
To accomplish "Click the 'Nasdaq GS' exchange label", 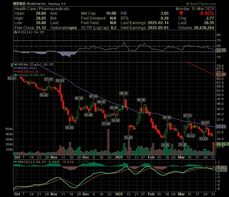I will 57,4.
